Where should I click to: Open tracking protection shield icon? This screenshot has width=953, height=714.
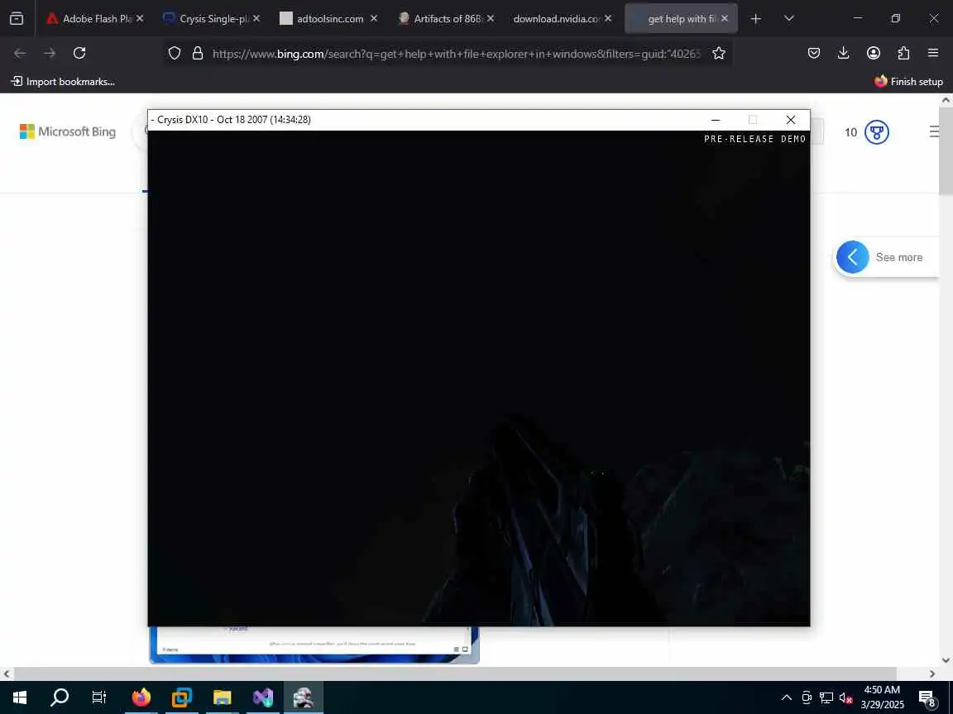(175, 54)
